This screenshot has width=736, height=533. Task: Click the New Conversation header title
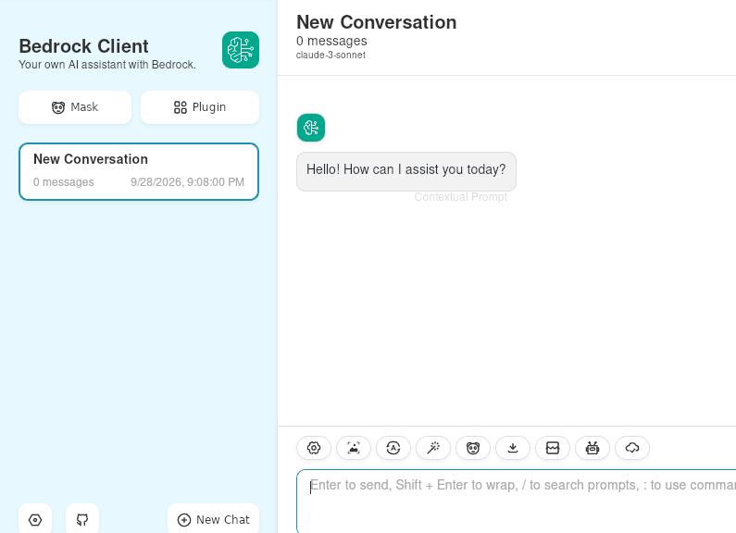pyautogui.click(x=377, y=22)
